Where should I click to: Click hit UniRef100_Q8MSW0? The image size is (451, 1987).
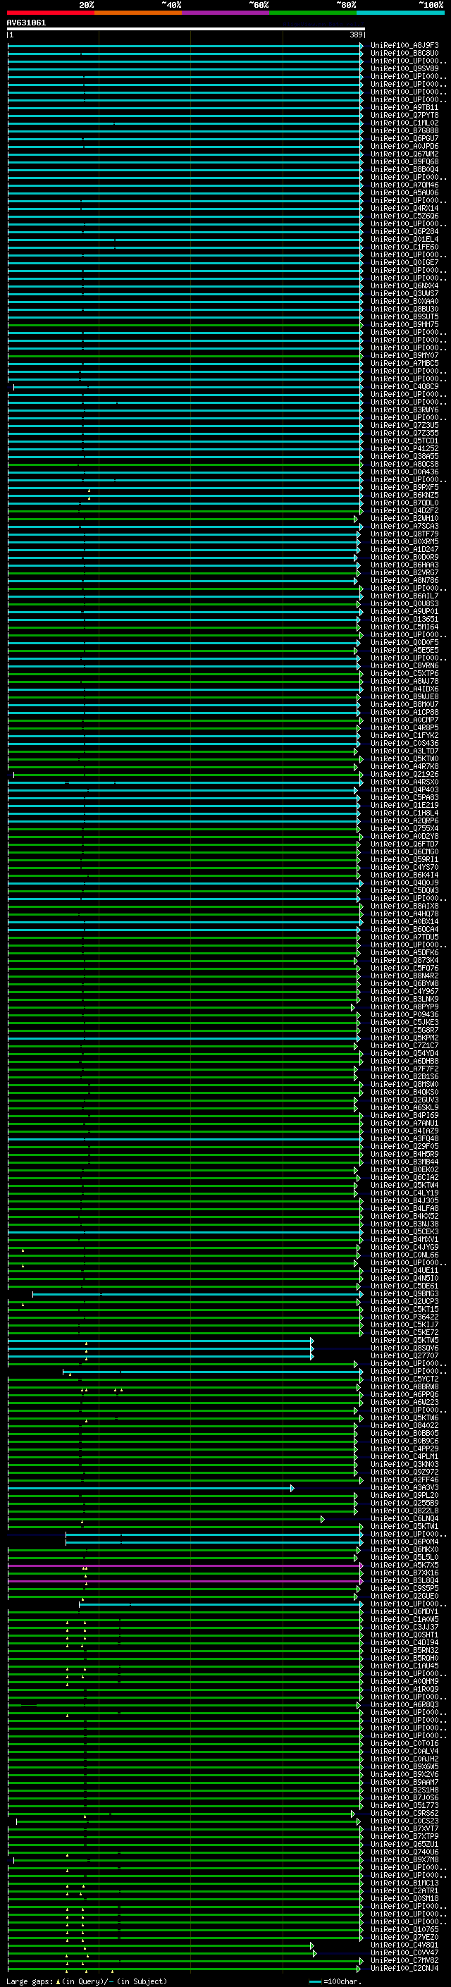[404, 1085]
